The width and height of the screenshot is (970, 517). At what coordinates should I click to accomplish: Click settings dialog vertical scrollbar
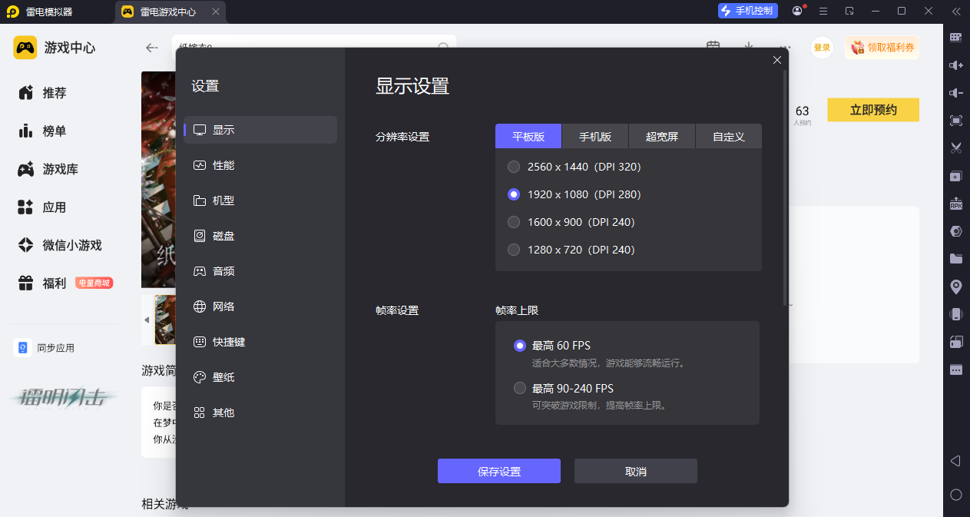click(x=784, y=187)
